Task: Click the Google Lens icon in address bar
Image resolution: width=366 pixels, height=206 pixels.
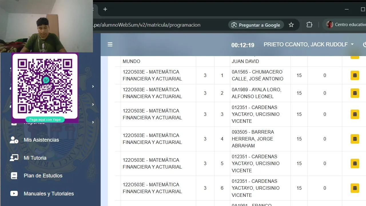Action: [x=234, y=25]
